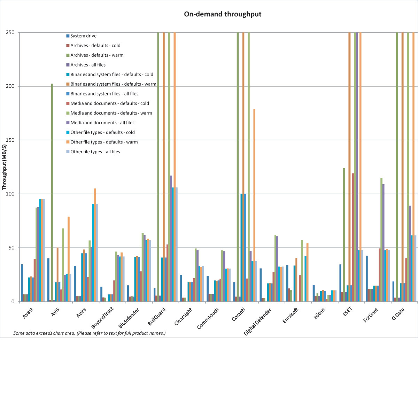This screenshot has width=418, height=397.
Task: Click Other file types - defaults - warm label
Action: coord(104,142)
